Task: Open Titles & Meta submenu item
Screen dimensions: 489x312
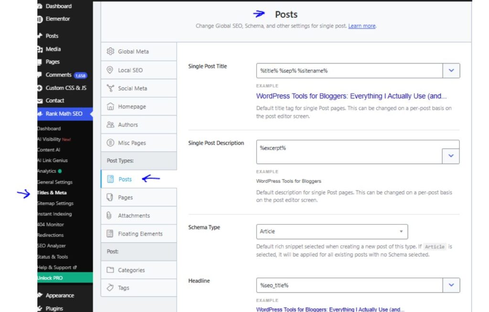Action: coord(52,192)
